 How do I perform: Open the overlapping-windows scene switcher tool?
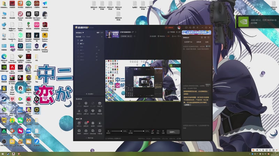(93, 131)
